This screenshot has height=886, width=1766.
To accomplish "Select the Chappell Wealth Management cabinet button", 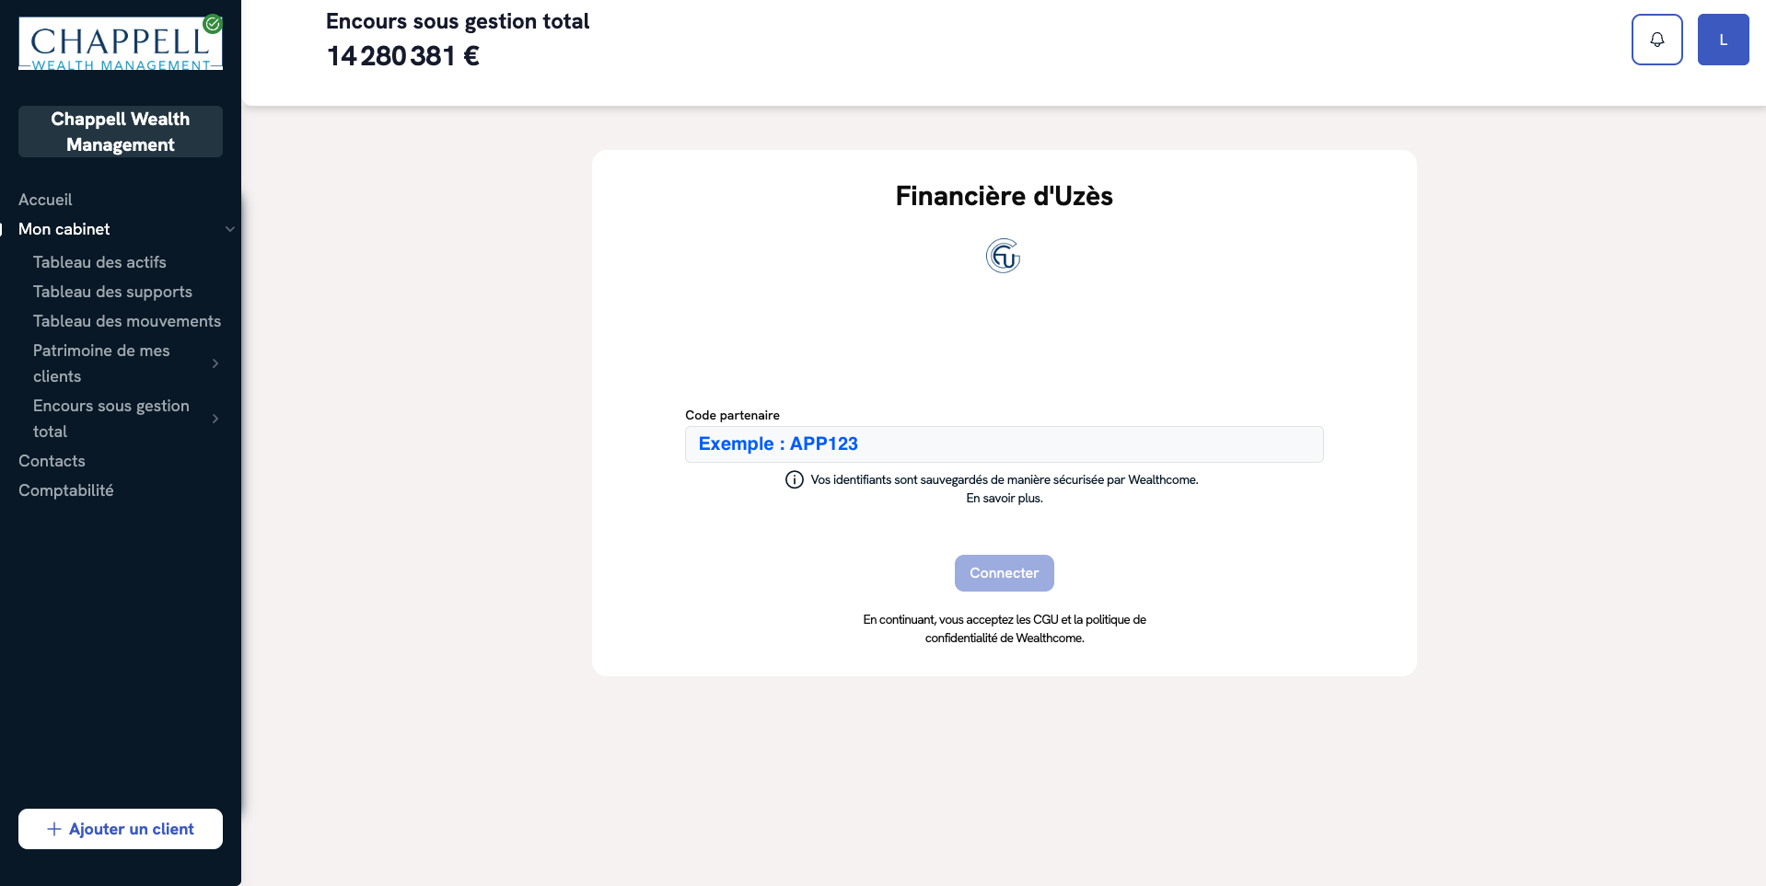I will coord(121,132).
